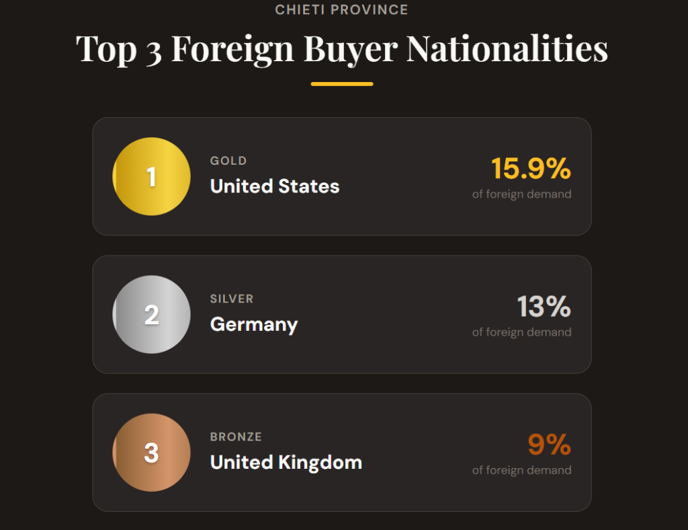The width and height of the screenshot is (688, 530).
Task: Click the yellow underline below the heading
Action: 342,84
